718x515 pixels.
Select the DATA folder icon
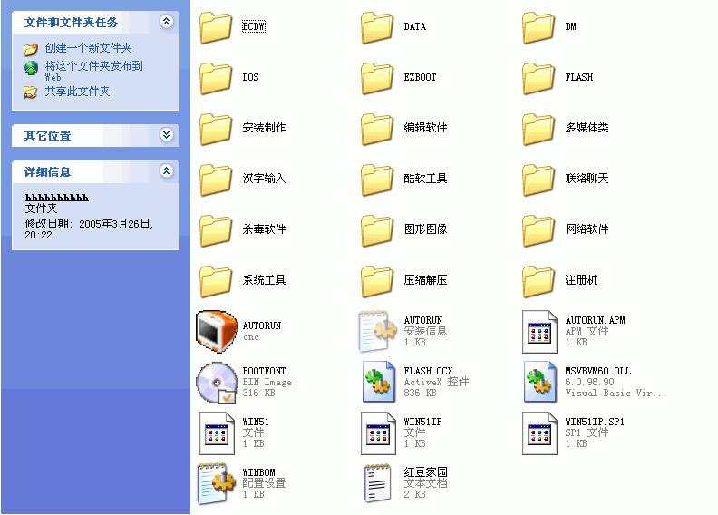377,28
